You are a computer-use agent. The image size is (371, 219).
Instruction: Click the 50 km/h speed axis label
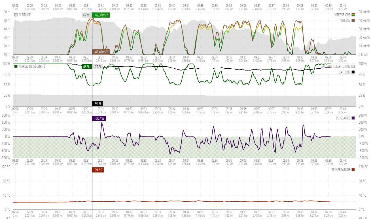click(x=364, y=12)
